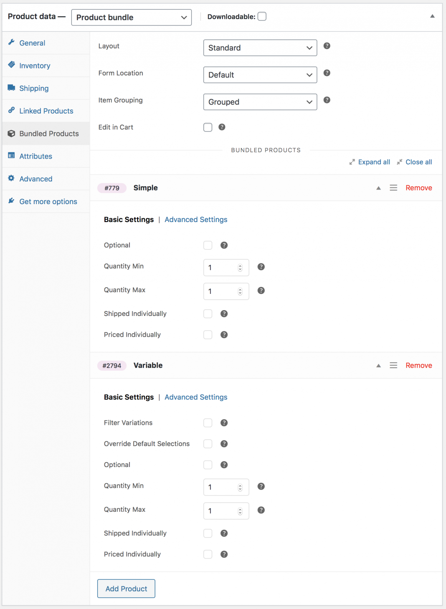446x609 pixels.
Task: Open the Item Grouping dropdown
Action: tap(260, 102)
